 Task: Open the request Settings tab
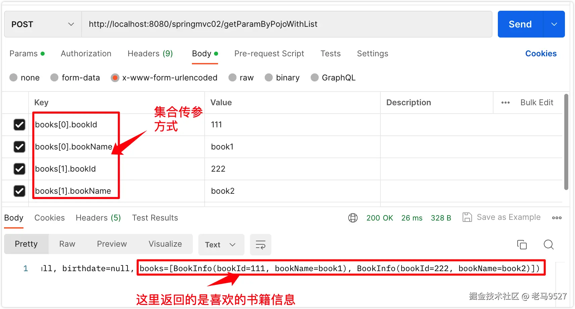[372, 54]
